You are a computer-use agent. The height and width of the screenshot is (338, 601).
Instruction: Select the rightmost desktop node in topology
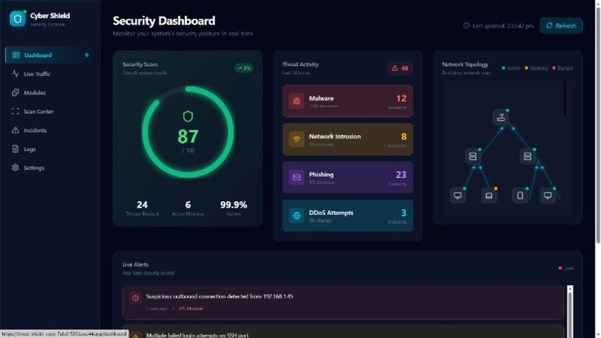(x=548, y=196)
